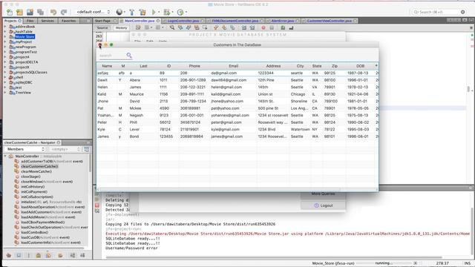Click the last Navigator bottom filter icon
The height and width of the screenshot is (267, 475).
coord(82,255)
